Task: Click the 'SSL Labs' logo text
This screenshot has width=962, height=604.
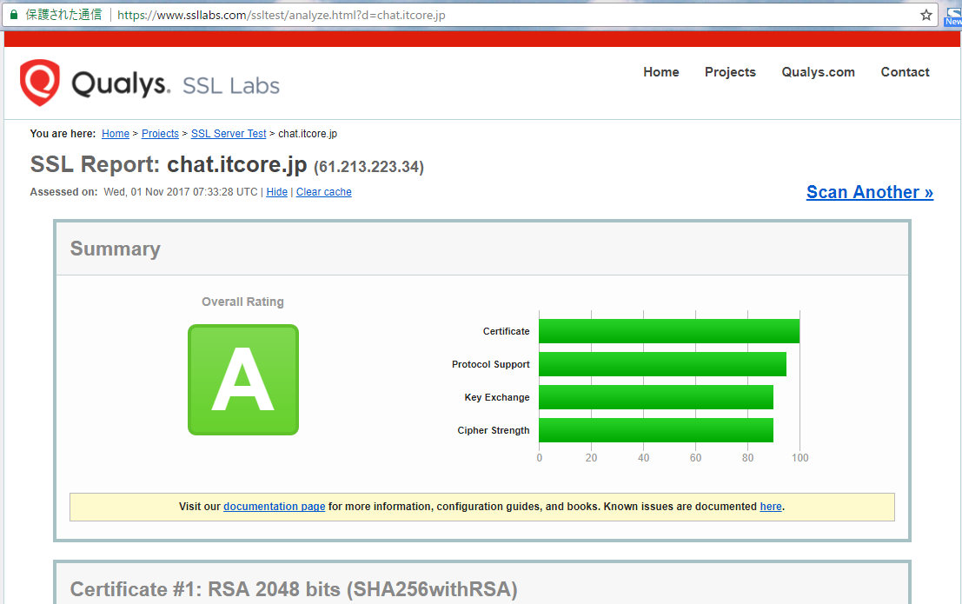Action: pyautogui.click(x=230, y=86)
